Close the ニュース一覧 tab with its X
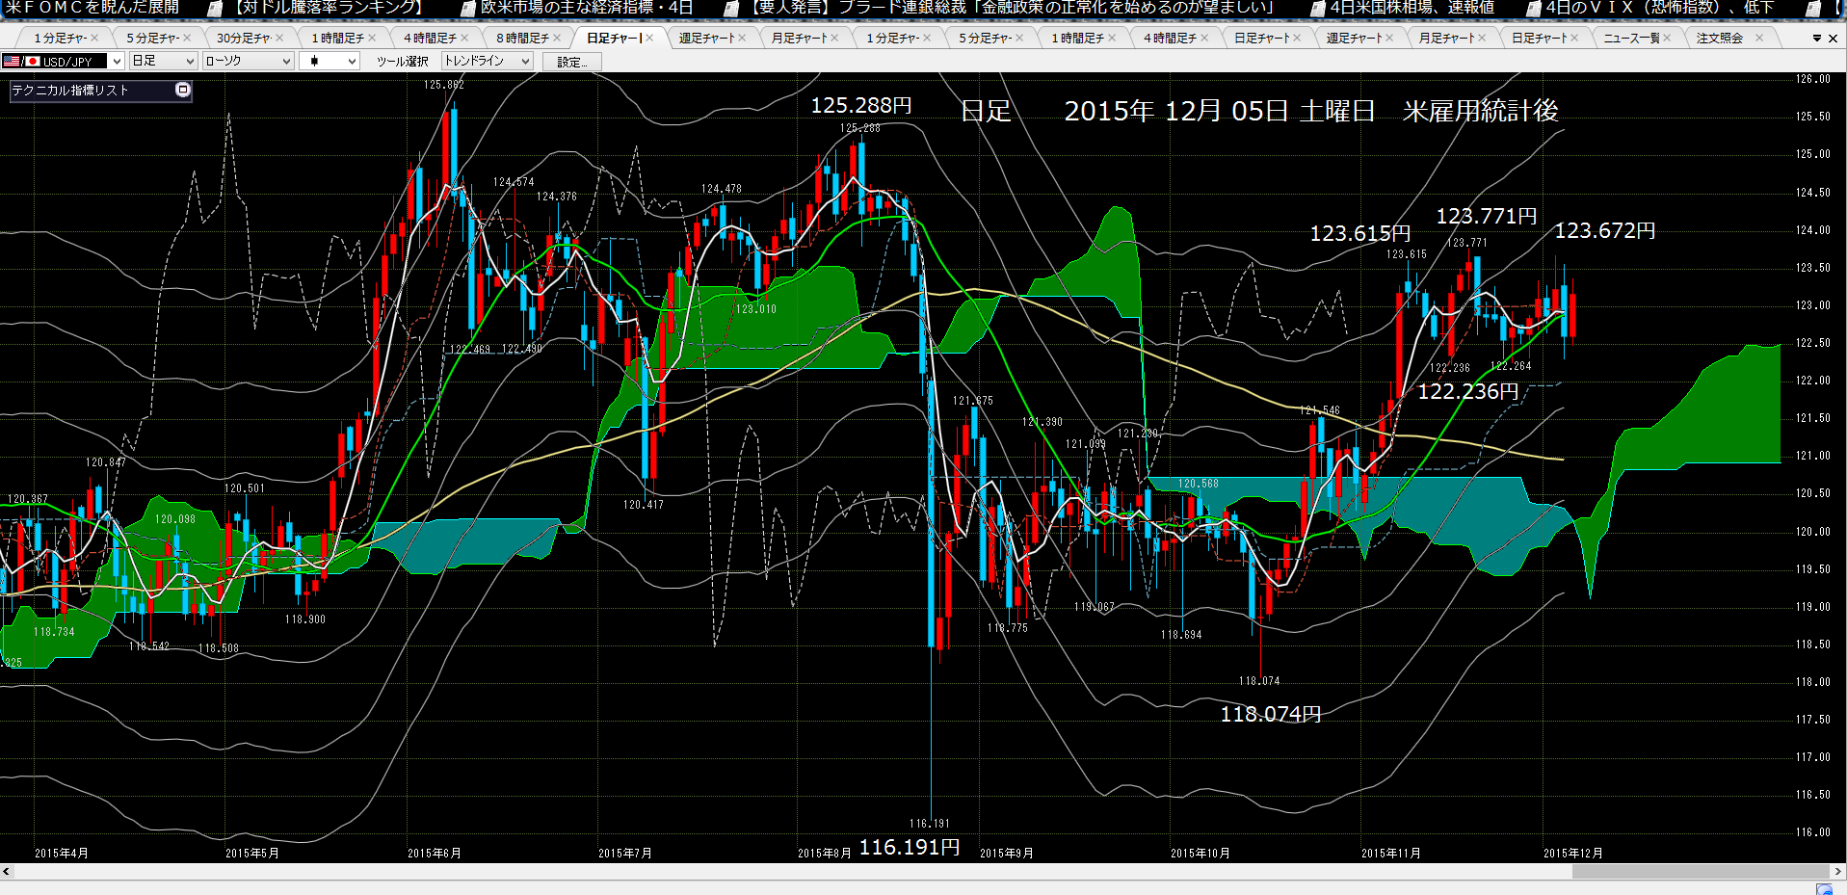The height and width of the screenshot is (895, 1847). click(1667, 38)
